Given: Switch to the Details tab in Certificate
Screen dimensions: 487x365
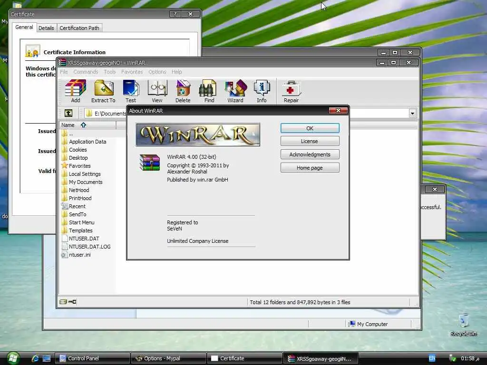Looking at the screenshot, I should [x=46, y=28].
